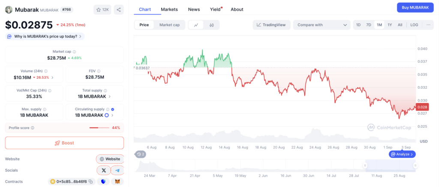
Task: Switch chart to Price view
Action: click(x=144, y=25)
